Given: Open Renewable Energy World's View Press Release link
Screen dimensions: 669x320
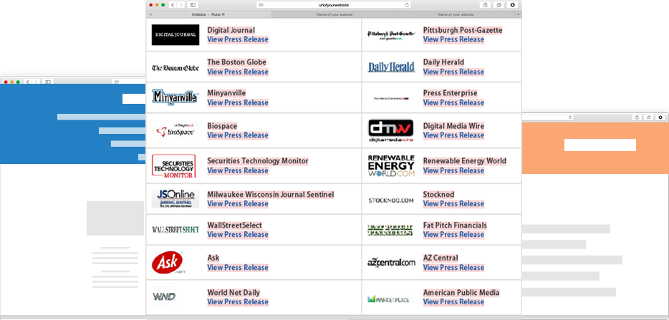Looking at the screenshot, I should (453, 170).
